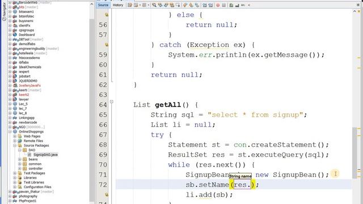
Task: Toggle Highlight Search icon in editor toolbar
Action: tap(172, 5)
